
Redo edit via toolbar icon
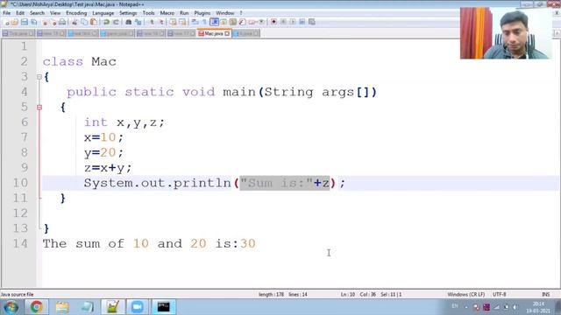pos(116,22)
